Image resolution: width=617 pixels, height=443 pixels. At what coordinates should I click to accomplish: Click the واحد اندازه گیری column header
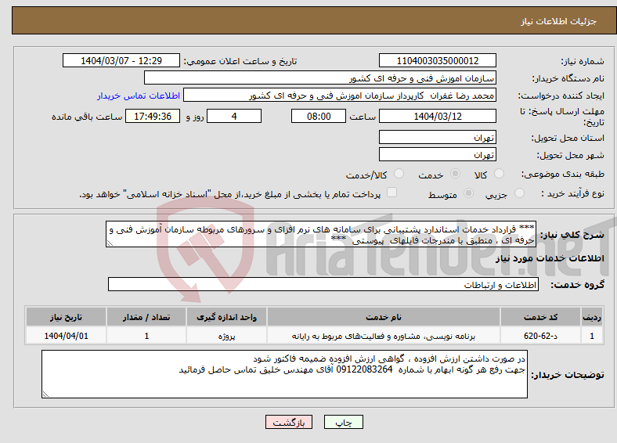pyautogui.click(x=226, y=317)
